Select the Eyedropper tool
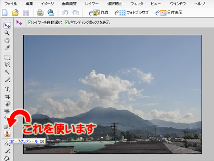Image resolution: width=214 pixels, height=161 pixels. point(7,48)
